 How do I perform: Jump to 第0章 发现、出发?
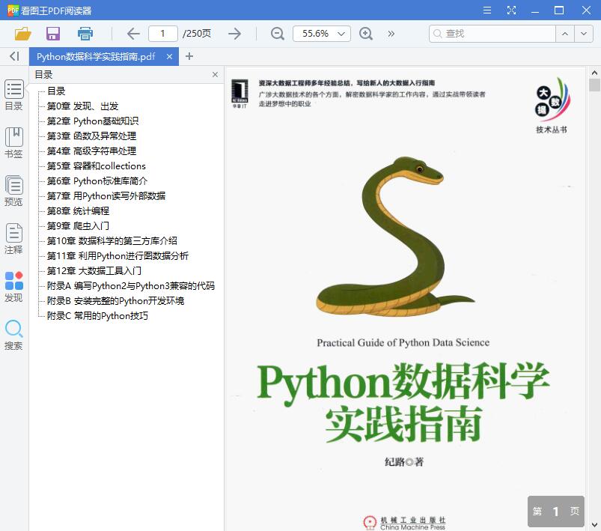[82, 106]
